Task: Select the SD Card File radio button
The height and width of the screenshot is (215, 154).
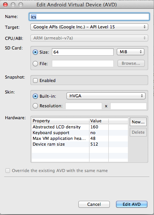Action: pyautogui.click(x=35, y=64)
